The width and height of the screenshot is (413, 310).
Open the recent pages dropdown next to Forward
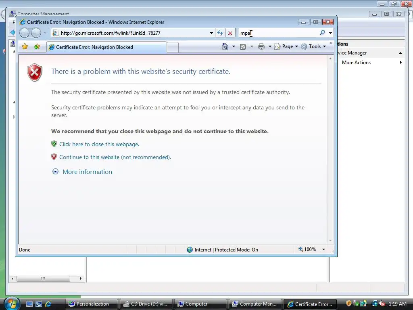(45, 33)
